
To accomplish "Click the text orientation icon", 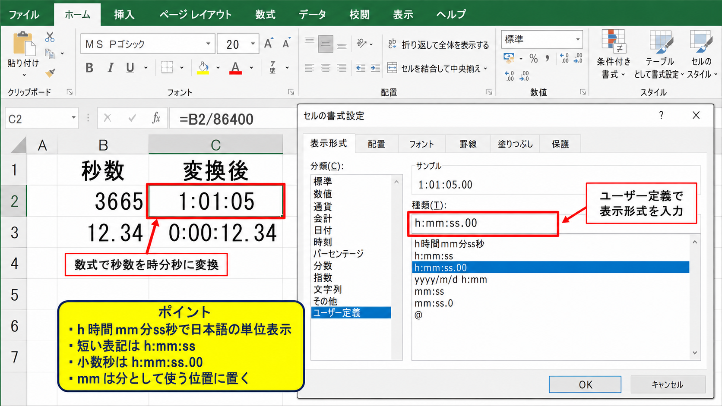I will [361, 44].
